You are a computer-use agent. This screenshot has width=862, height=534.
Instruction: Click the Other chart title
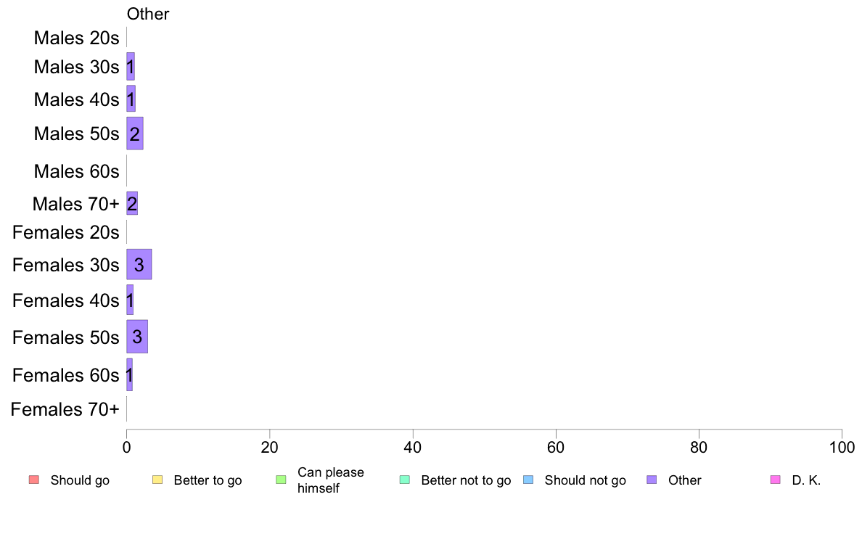(x=148, y=14)
